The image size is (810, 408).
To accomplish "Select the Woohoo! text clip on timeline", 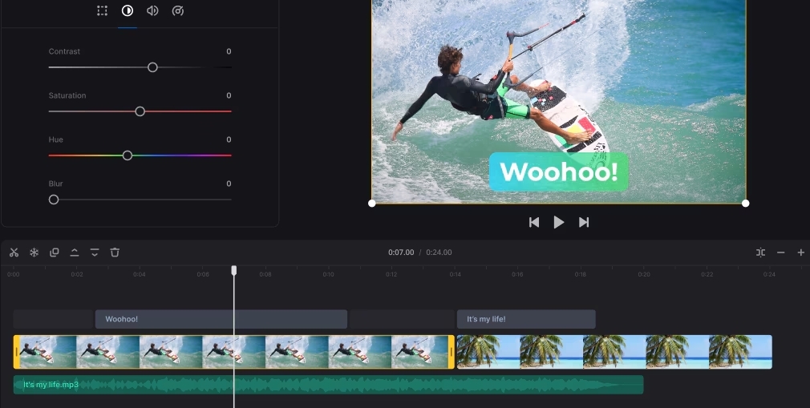I will pos(221,319).
